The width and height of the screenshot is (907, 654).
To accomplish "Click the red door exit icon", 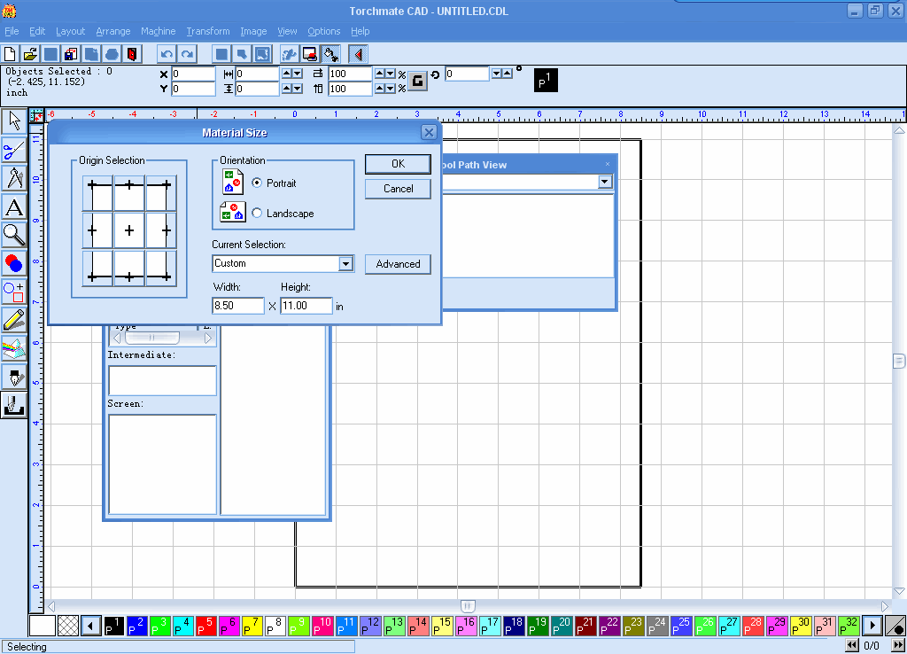I will pyautogui.click(x=132, y=54).
